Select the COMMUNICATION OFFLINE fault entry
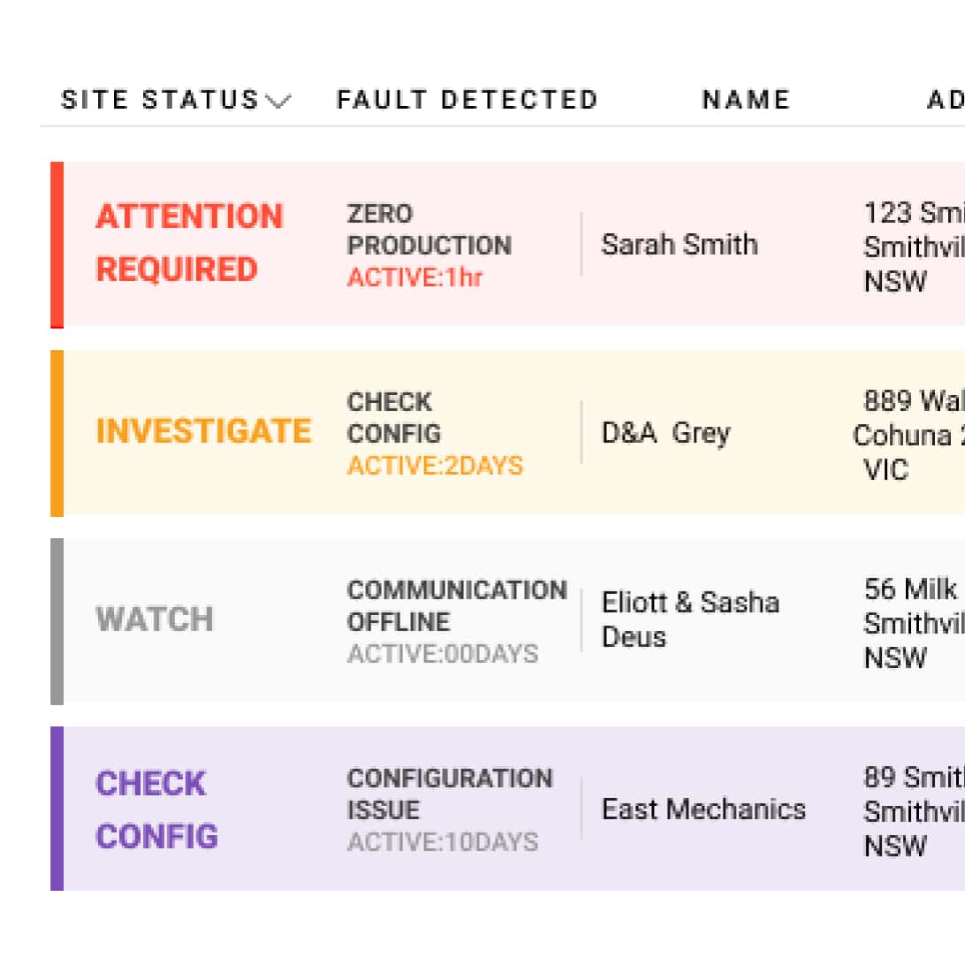965x965 pixels. click(457, 606)
